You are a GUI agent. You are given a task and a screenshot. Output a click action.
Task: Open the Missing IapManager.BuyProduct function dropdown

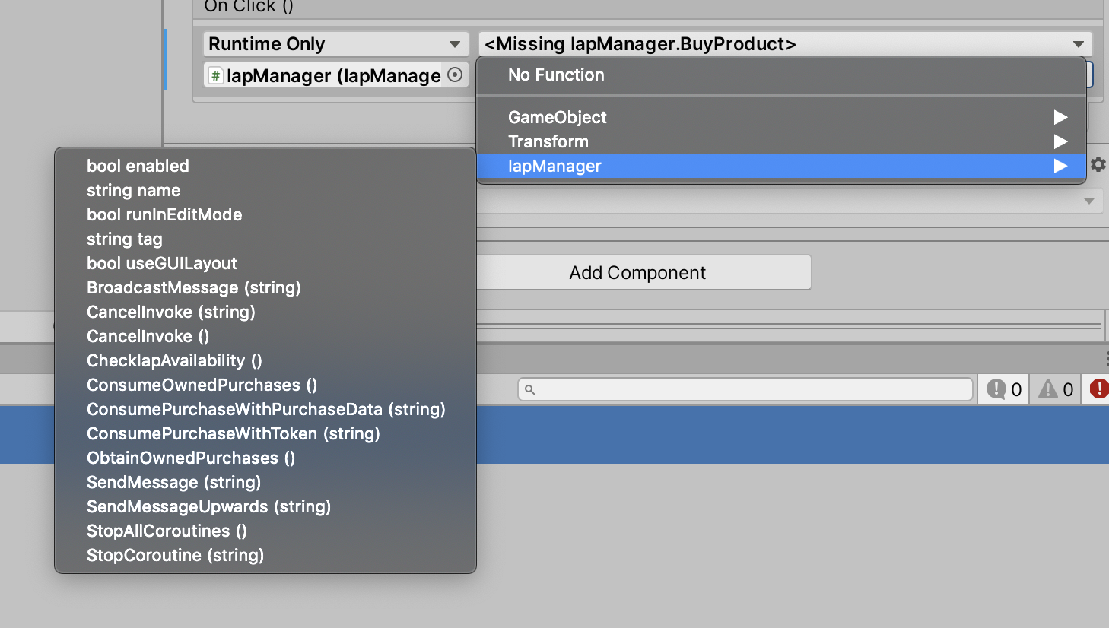[x=783, y=43]
